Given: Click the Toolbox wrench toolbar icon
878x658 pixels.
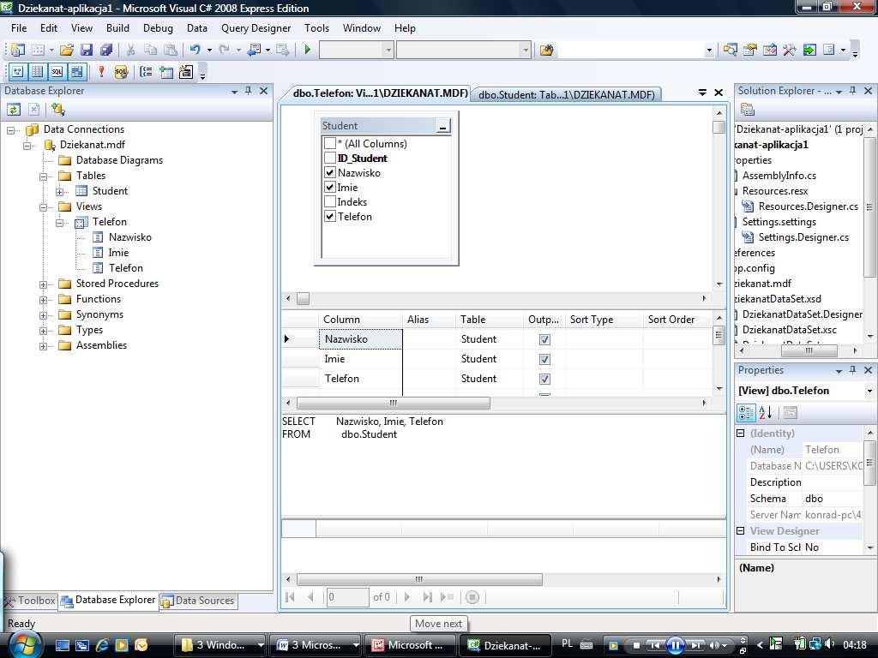Looking at the screenshot, I should point(790,51).
